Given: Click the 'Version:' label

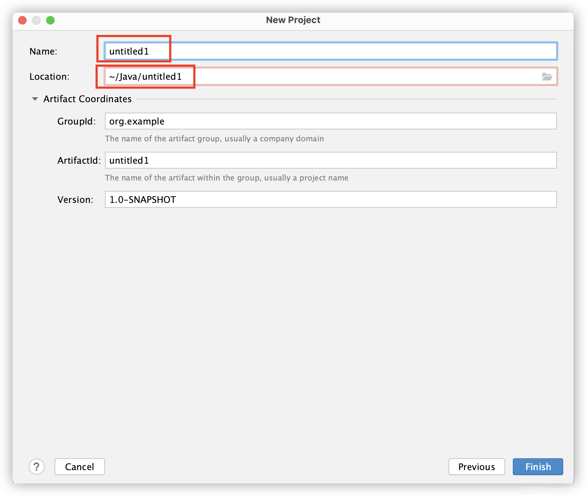Looking at the screenshot, I should coord(75,200).
